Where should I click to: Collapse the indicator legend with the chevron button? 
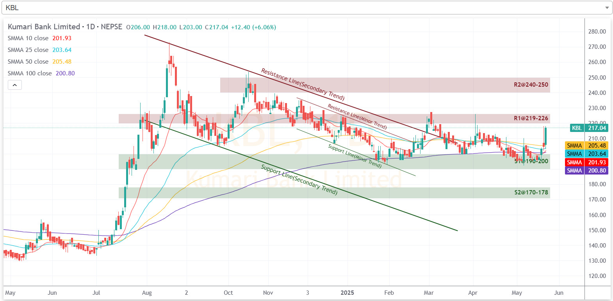(14, 85)
